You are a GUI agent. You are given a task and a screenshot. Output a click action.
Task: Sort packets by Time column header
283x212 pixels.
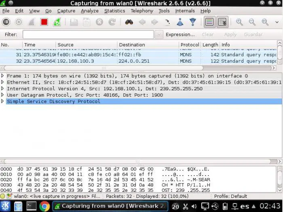39,45
